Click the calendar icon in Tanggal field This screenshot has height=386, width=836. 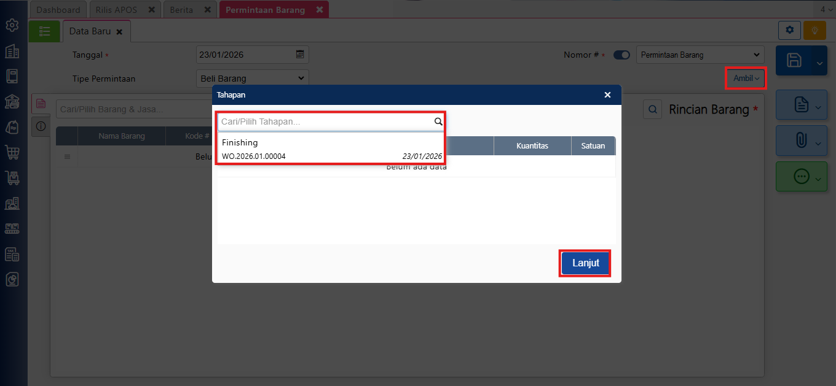300,55
